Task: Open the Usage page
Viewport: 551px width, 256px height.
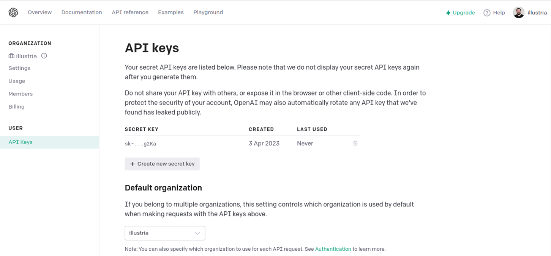Action: (x=17, y=81)
